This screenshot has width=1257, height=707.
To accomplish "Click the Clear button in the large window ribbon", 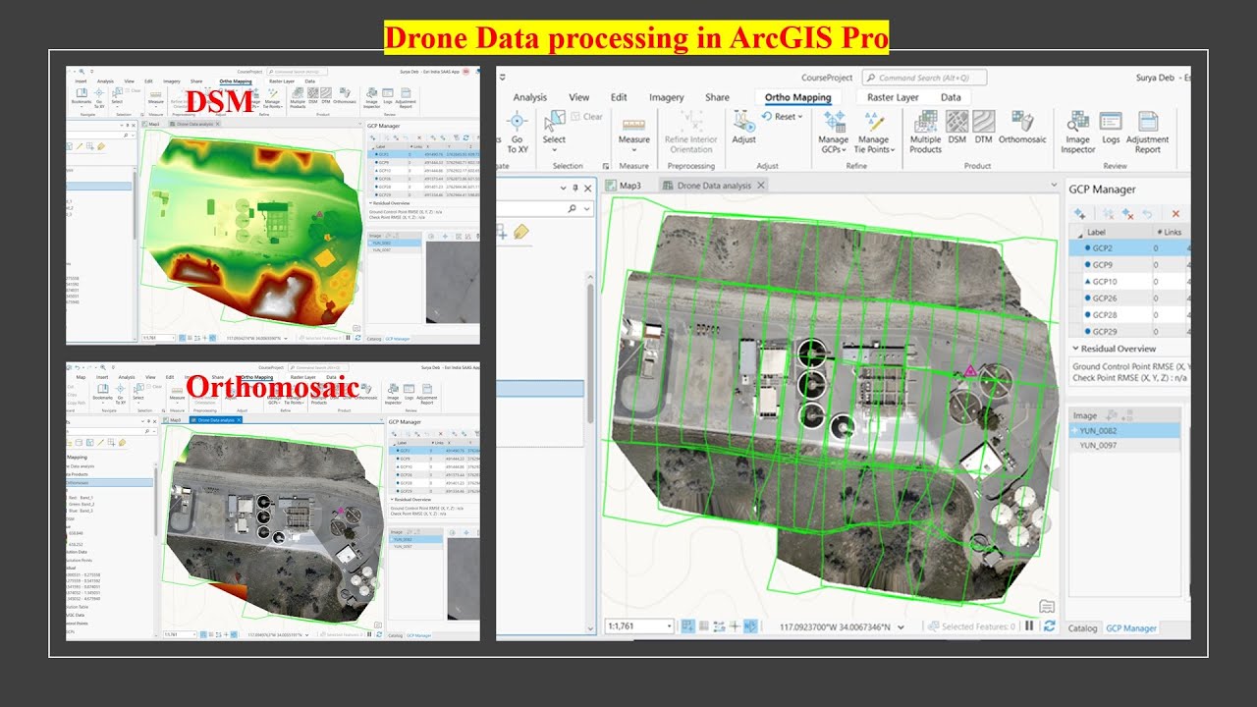I will click(x=586, y=116).
